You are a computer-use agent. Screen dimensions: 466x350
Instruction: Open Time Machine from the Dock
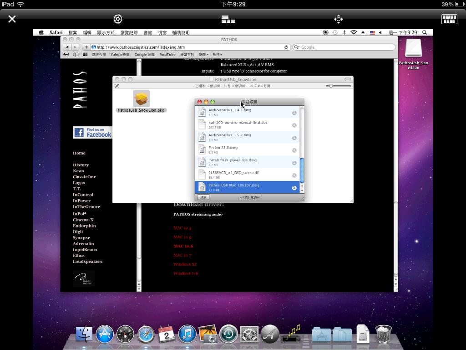[228, 334]
